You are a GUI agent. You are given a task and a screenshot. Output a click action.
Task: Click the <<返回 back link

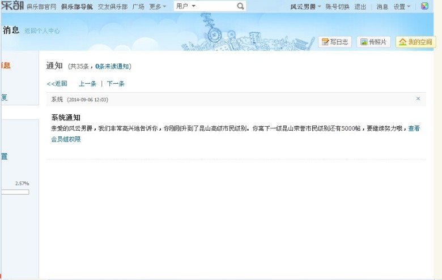pyautogui.click(x=57, y=84)
